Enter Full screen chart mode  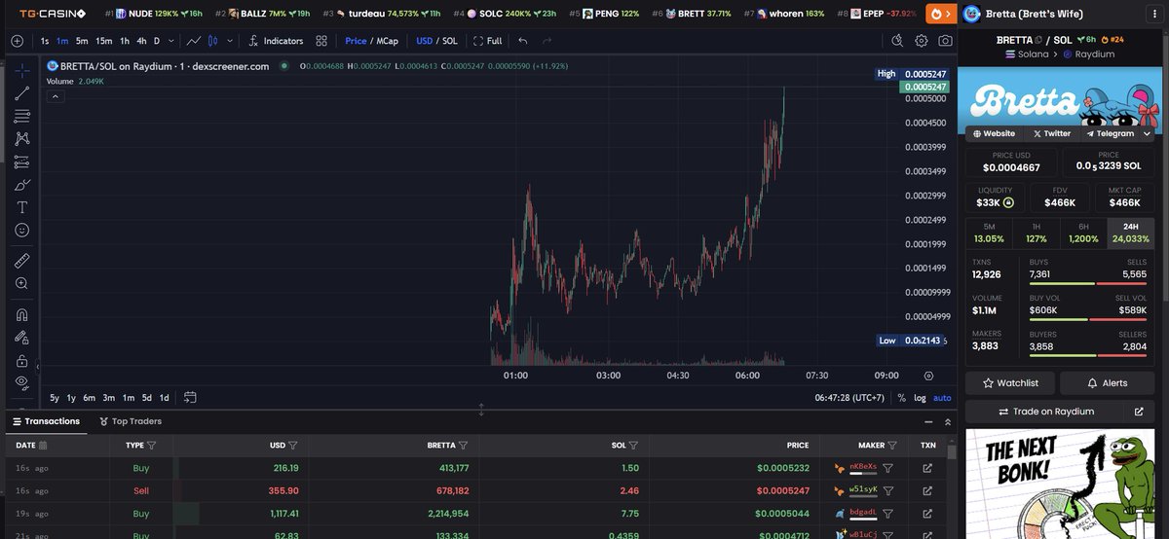click(487, 41)
